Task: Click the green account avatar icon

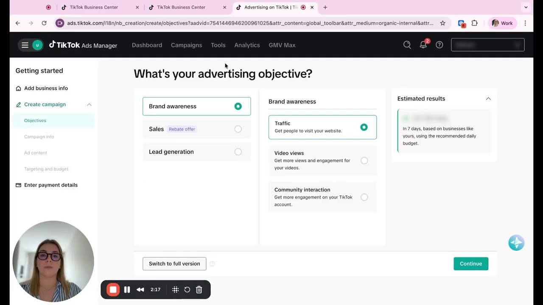Action: coord(37,45)
